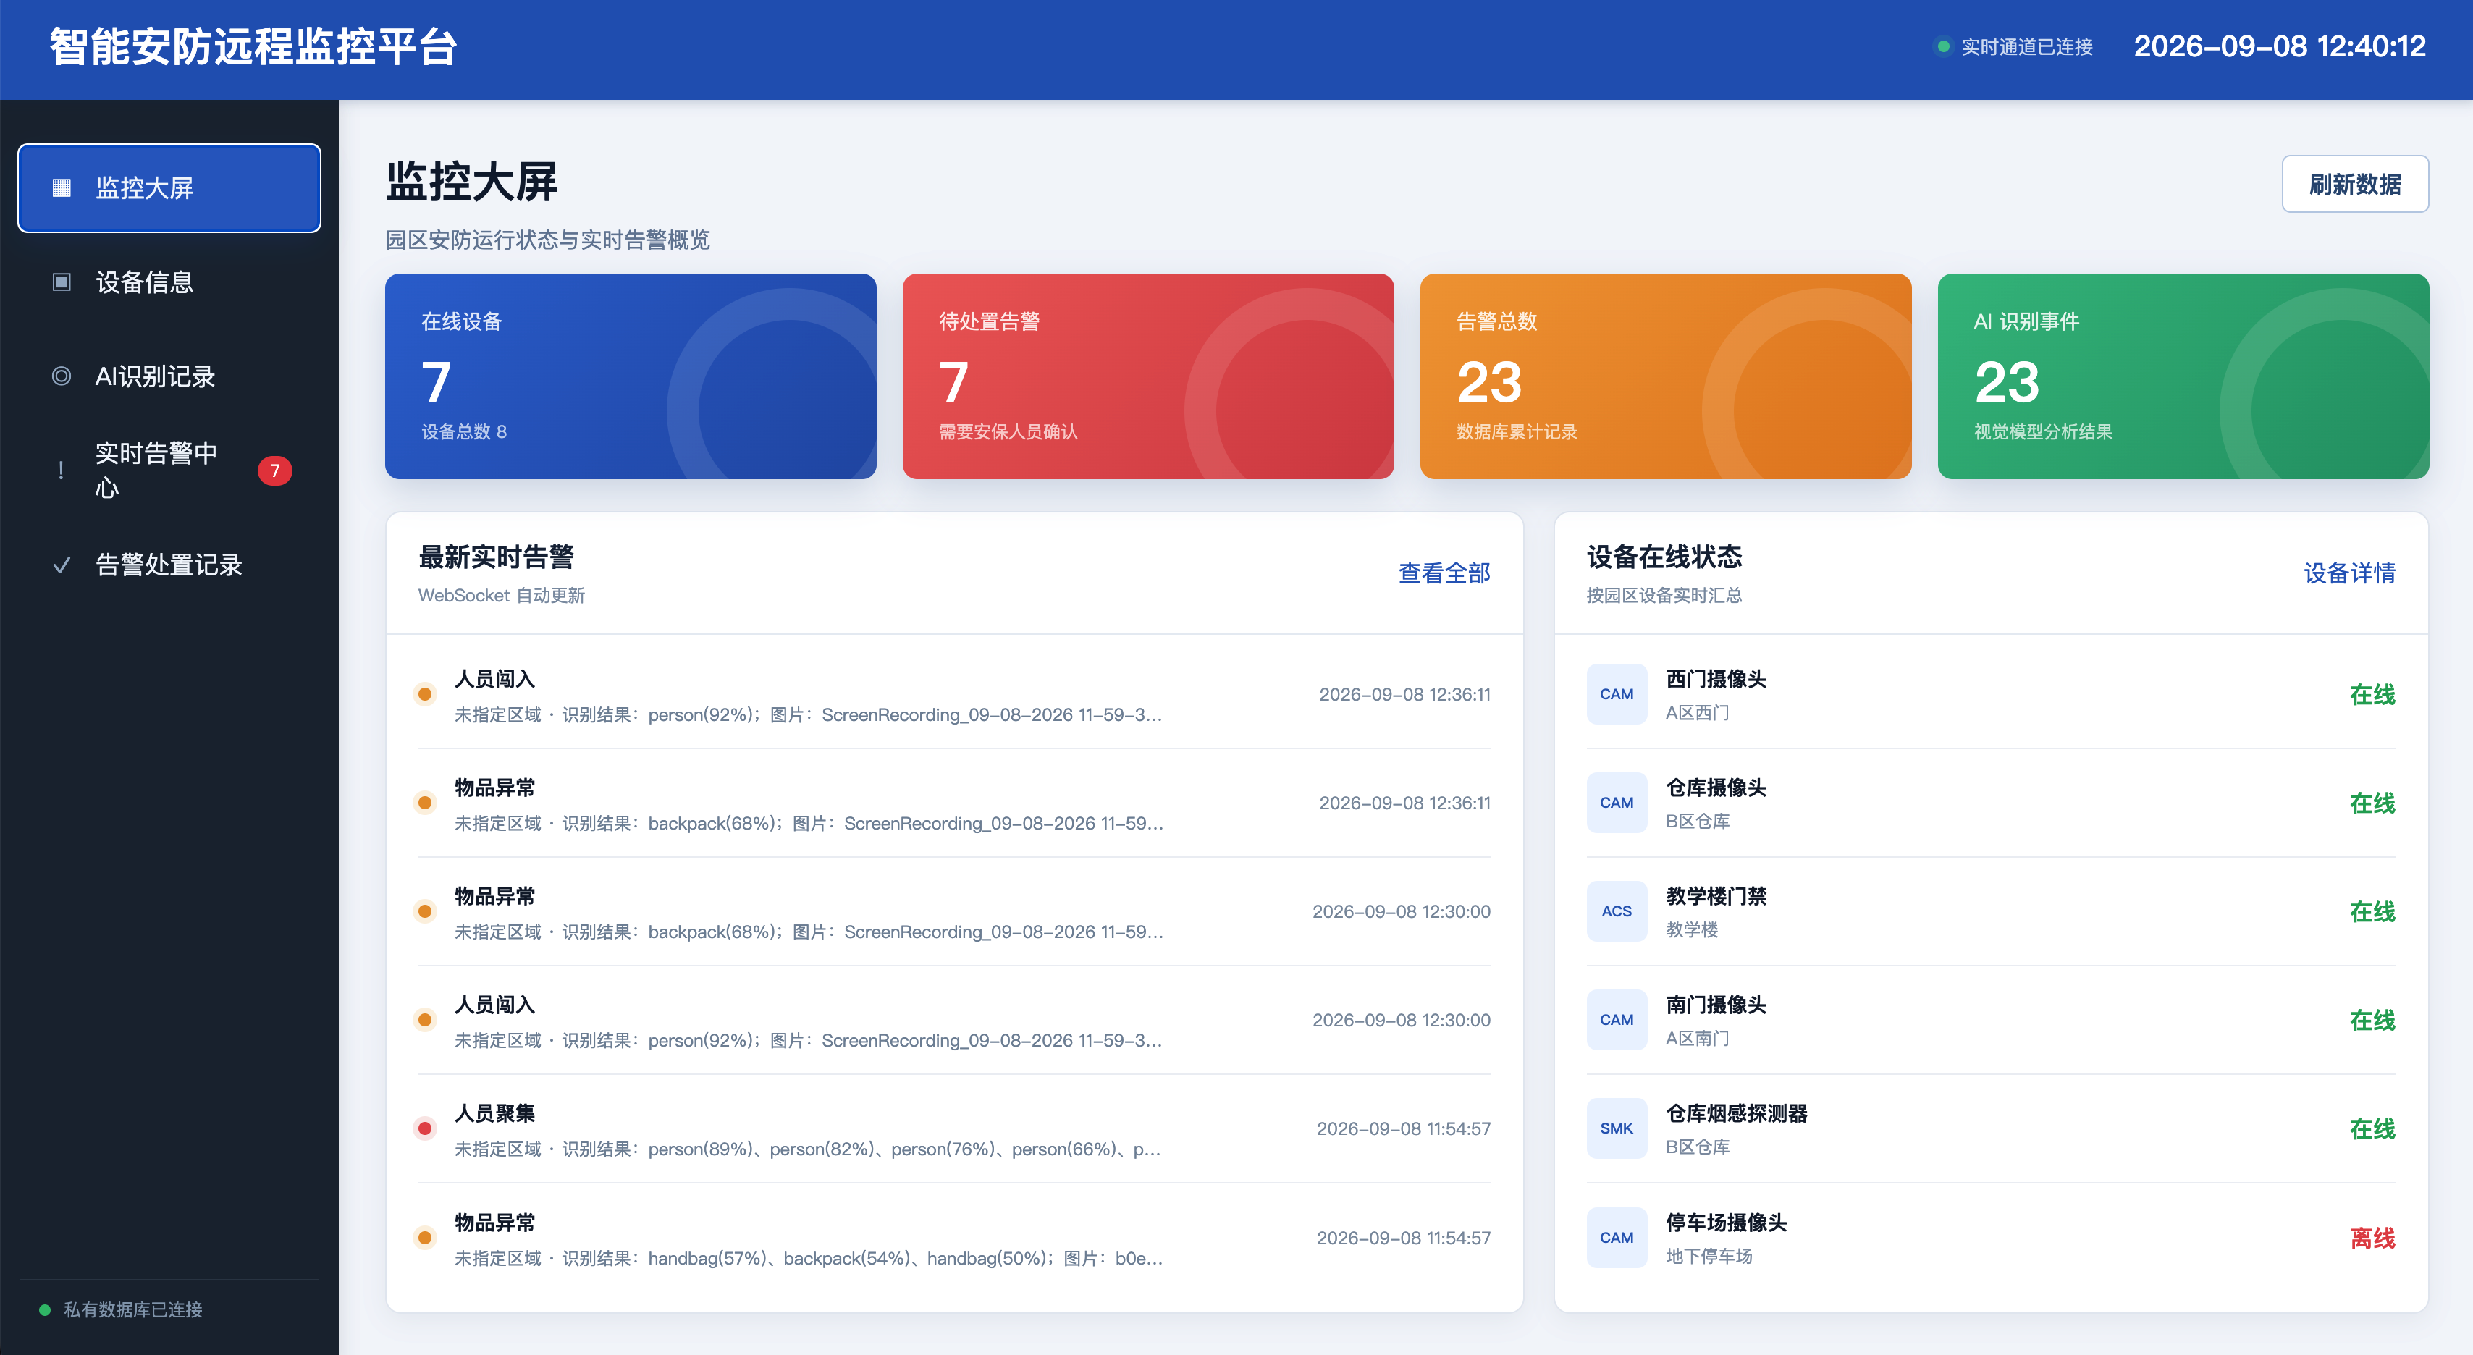Click the 地下停车场 location label
Image resolution: width=2473 pixels, height=1355 pixels.
click(1709, 1255)
